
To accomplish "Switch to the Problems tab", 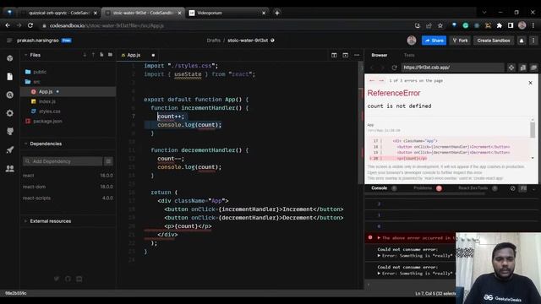I will pyautogui.click(x=423, y=188).
